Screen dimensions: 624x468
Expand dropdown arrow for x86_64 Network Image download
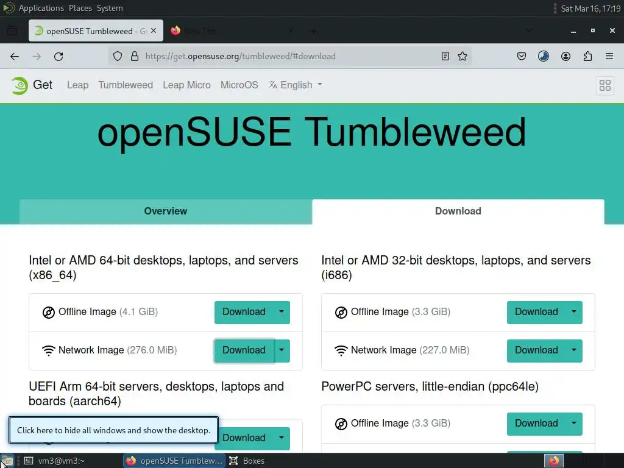[282, 350]
